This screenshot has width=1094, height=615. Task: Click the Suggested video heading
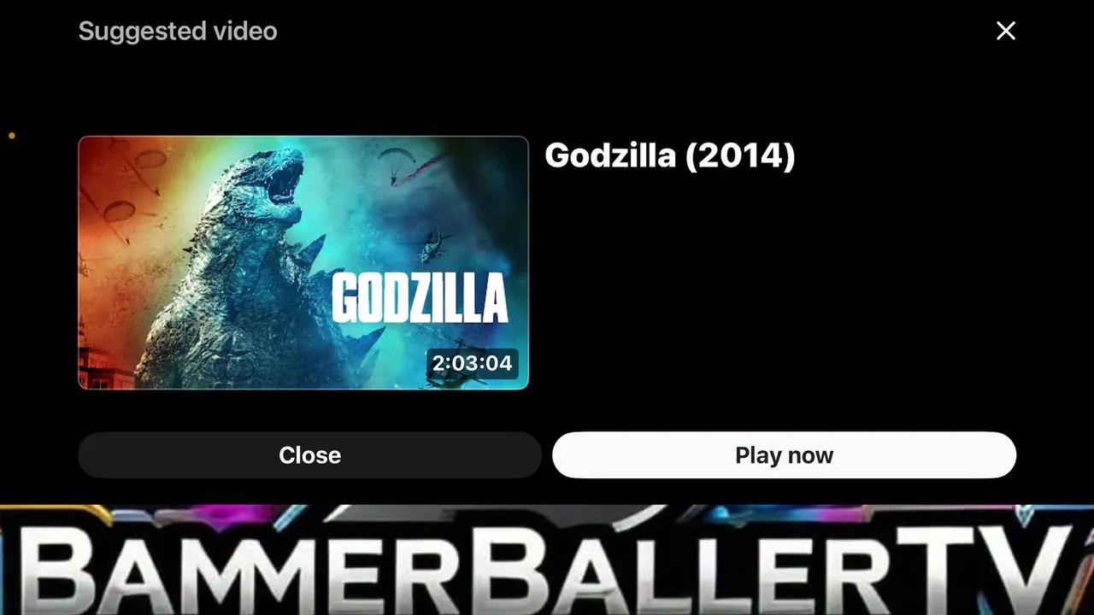pyautogui.click(x=178, y=32)
